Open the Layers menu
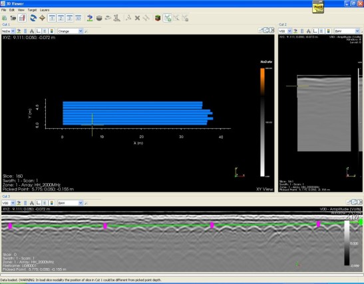The width and height of the screenshot is (364, 284). pyautogui.click(x=45, y=10)
